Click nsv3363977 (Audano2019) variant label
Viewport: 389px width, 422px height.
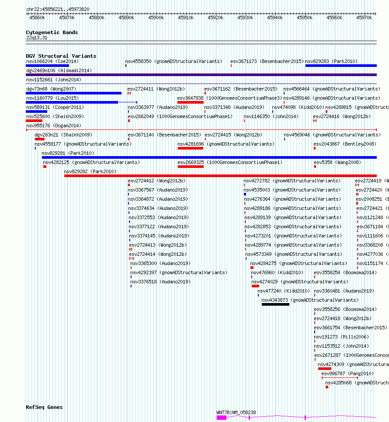pos(158,107)
